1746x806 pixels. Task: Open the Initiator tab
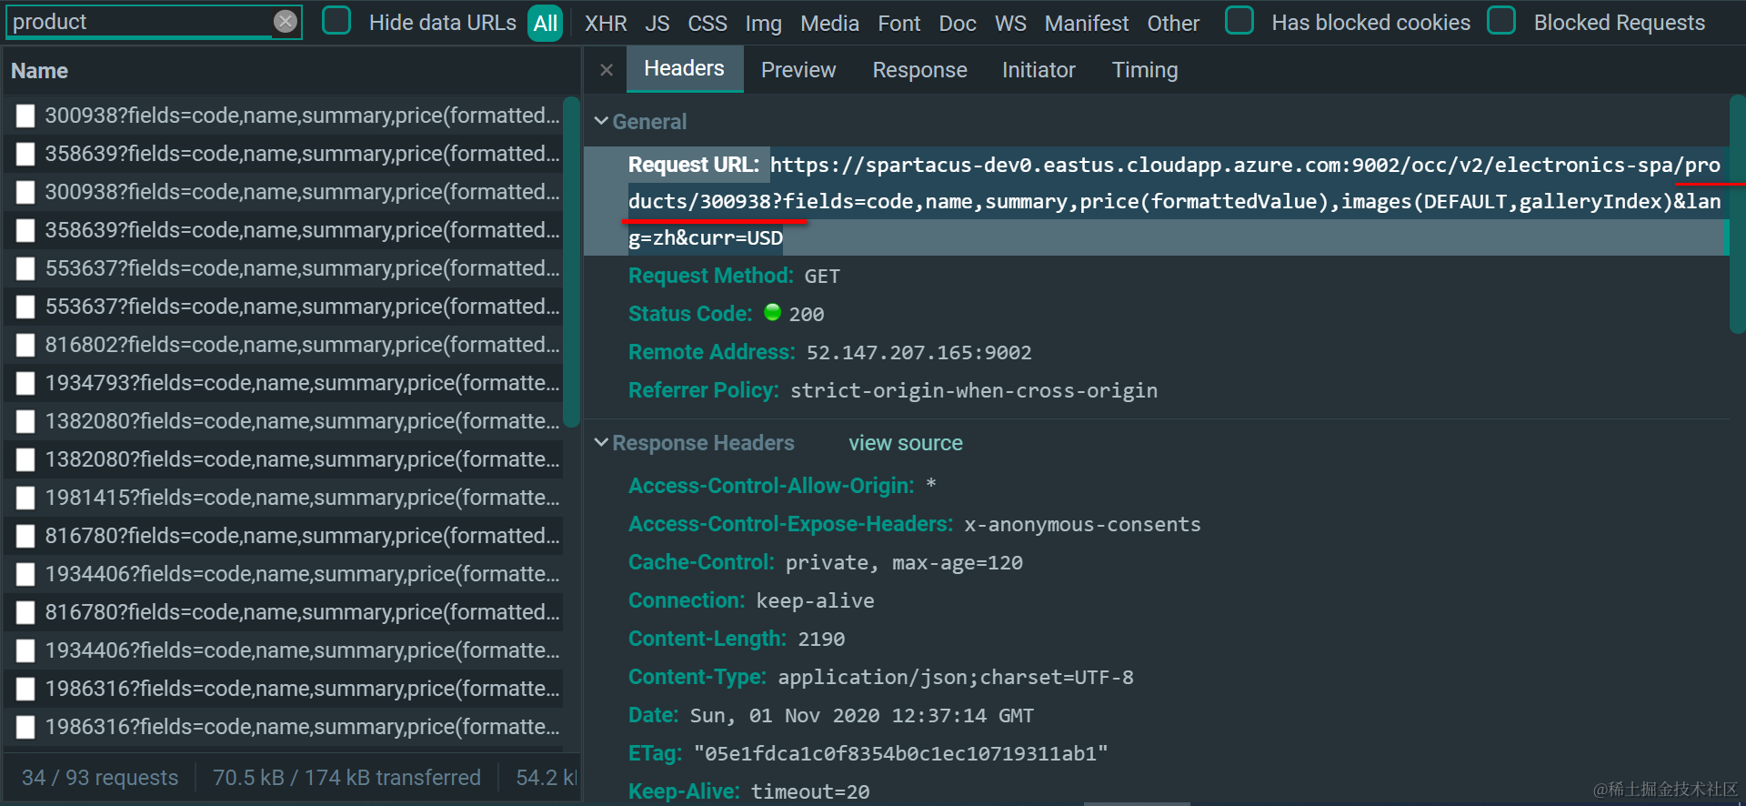click(x=1039, y=70)
